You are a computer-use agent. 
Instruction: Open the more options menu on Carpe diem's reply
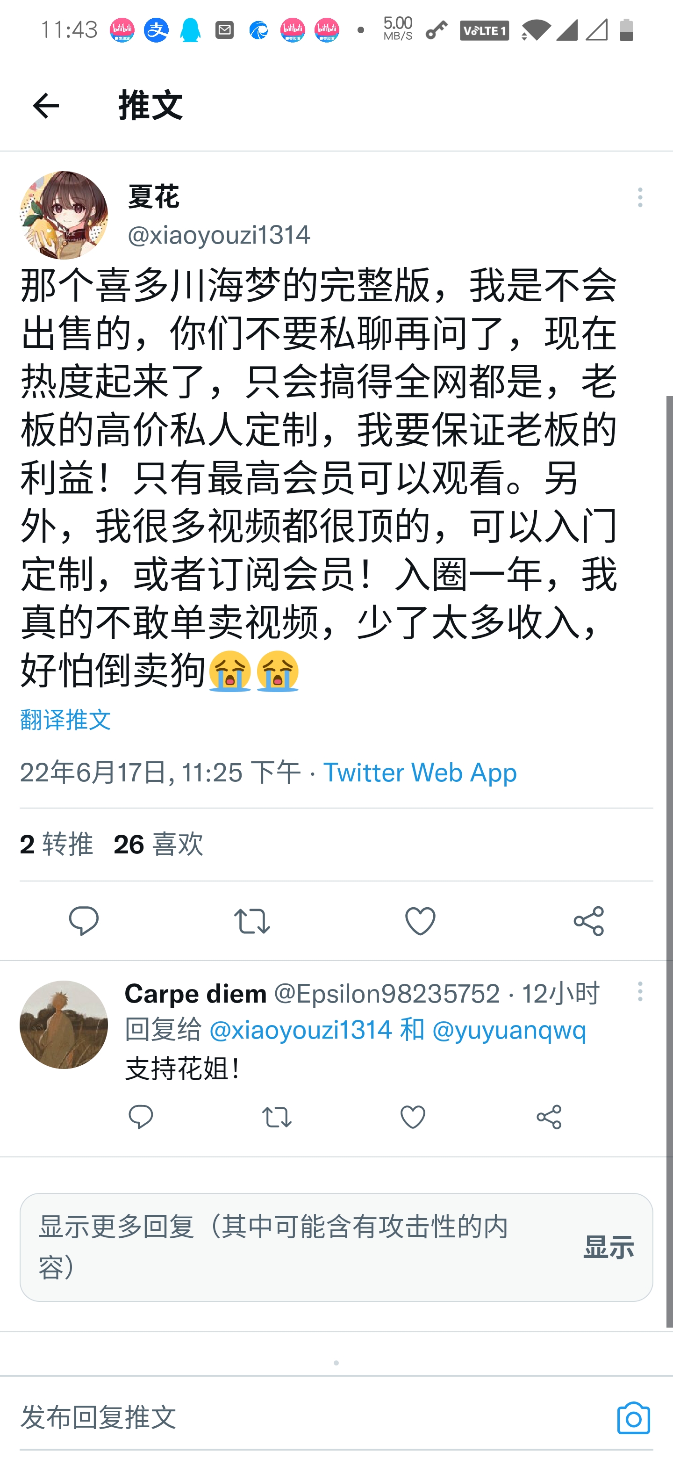coord(640,992)
